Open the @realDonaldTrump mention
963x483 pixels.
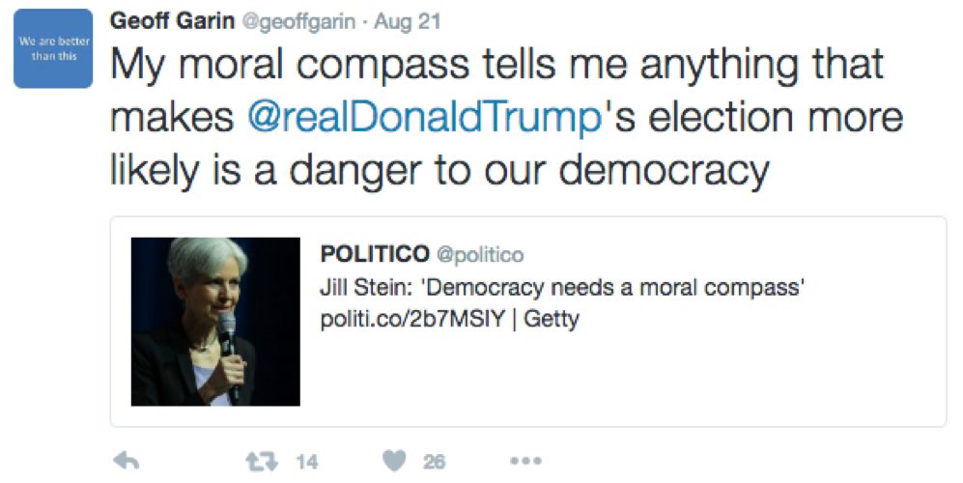click(x=424, y=116)
